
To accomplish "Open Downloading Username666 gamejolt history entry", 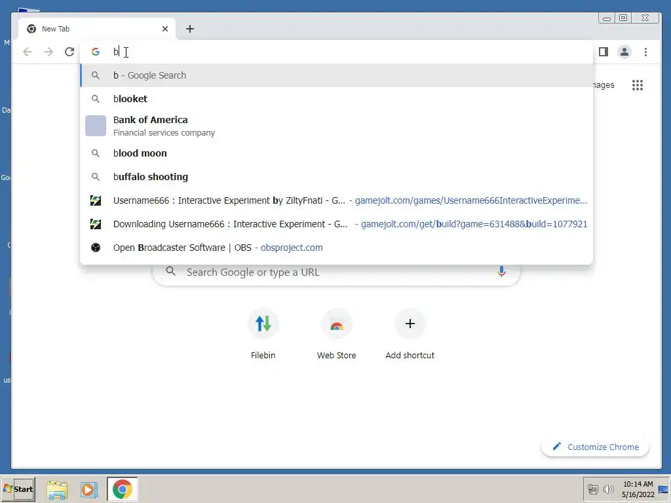I will [x=337, y=224].
